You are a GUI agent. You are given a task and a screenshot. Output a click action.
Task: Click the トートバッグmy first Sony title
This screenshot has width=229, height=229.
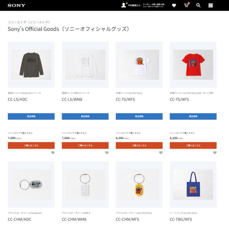[183, 213]
